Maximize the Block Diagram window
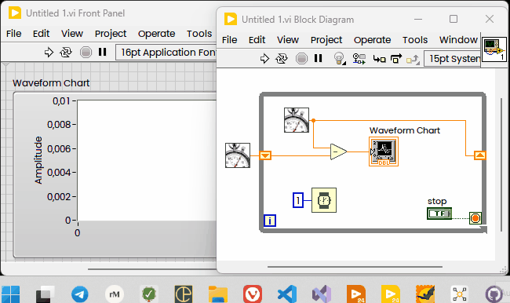The height and width of the screenshot is (303, 510). [454, 19]
